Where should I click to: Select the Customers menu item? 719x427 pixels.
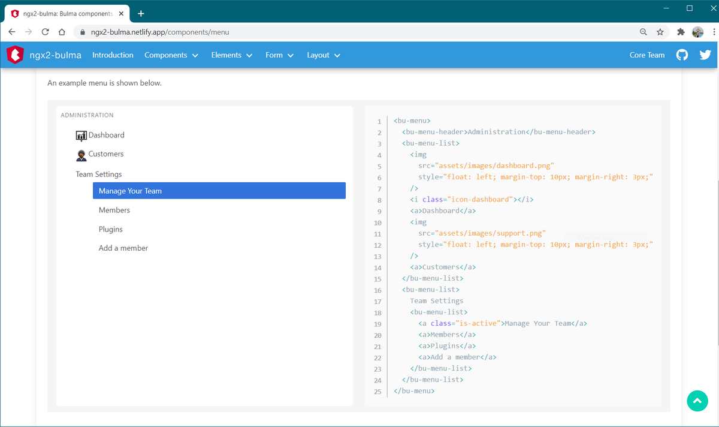pos(106,154)
